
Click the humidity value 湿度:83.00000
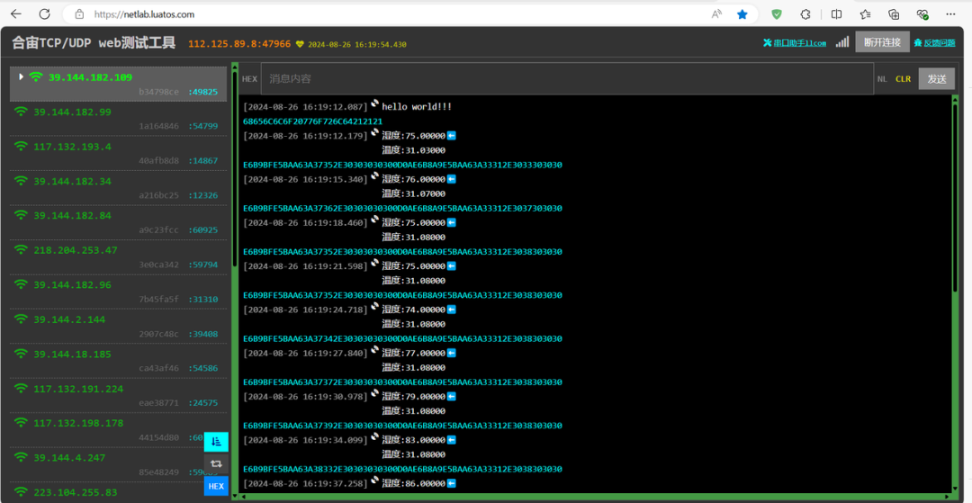pyautogui.click(x=413, y=440)
